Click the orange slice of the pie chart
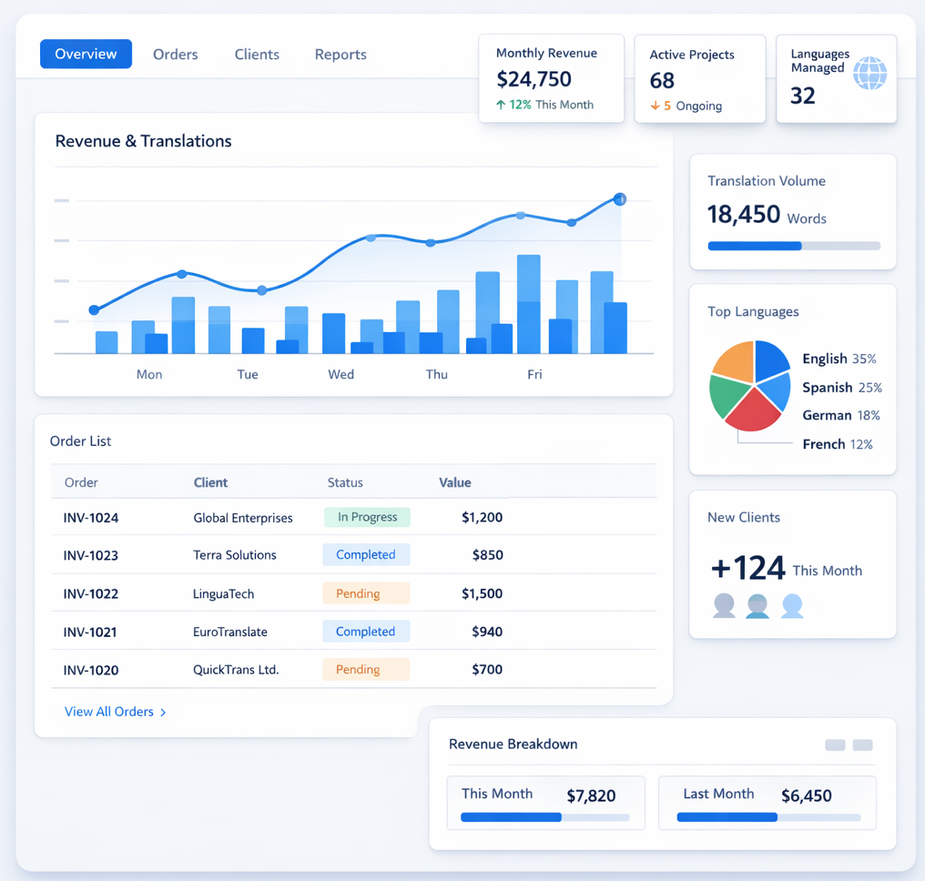925x881 pixels. tap(736, 359)
